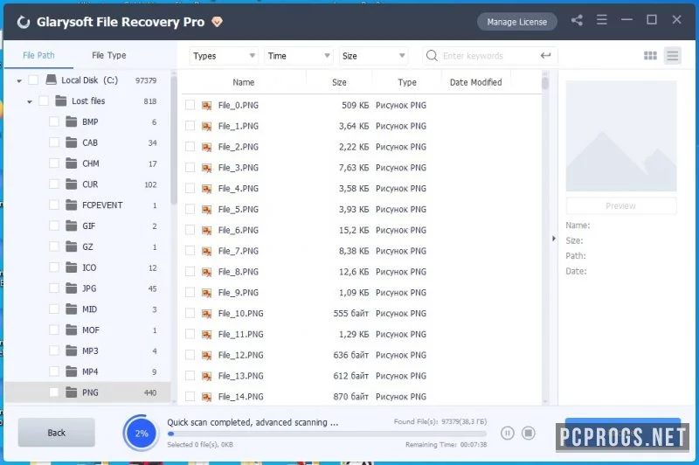The width and height of the screenshot is (699, 465).
Task: Click the Enter keywords search field
Action: tap(488, 56)
